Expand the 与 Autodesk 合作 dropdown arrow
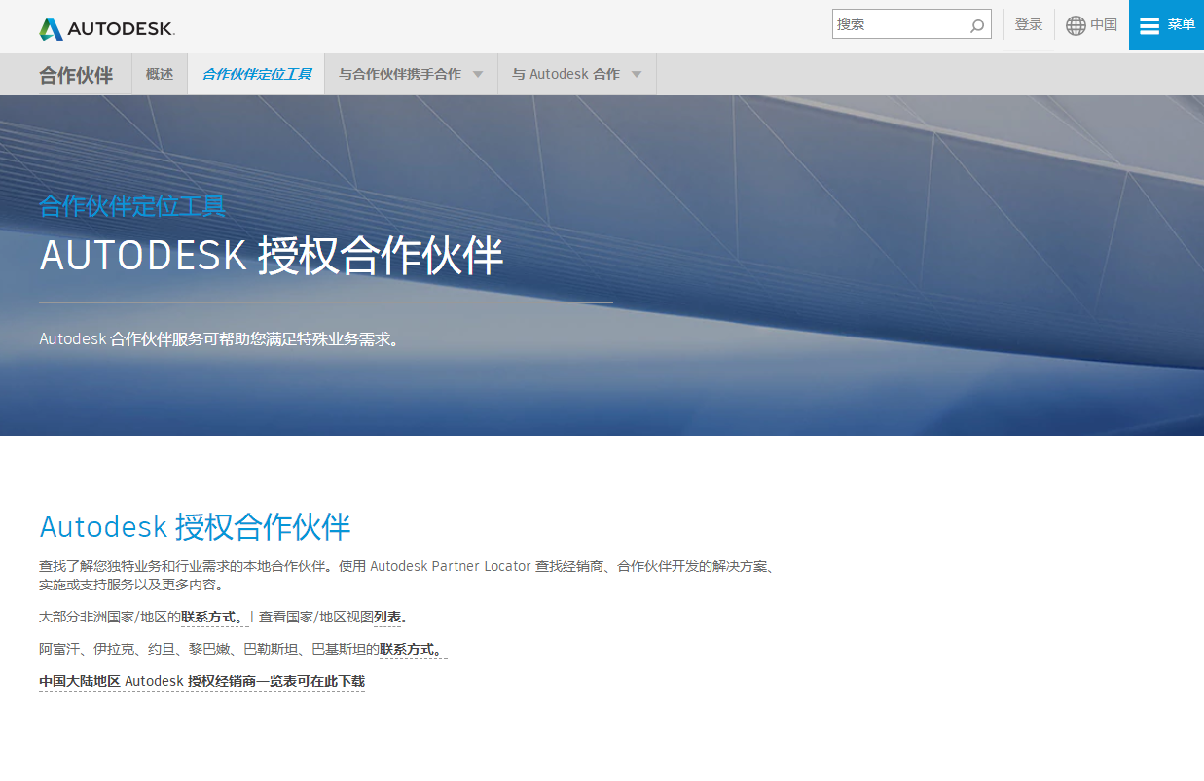Image resolution: width=1204 pixels, height=781 pixels. tap(637, 74)
